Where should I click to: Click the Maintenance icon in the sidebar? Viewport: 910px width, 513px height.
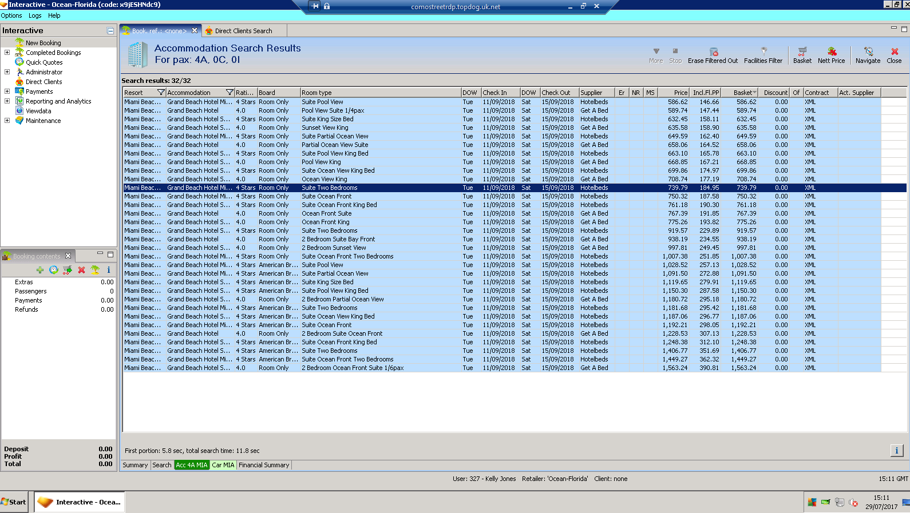coord(19,120)
